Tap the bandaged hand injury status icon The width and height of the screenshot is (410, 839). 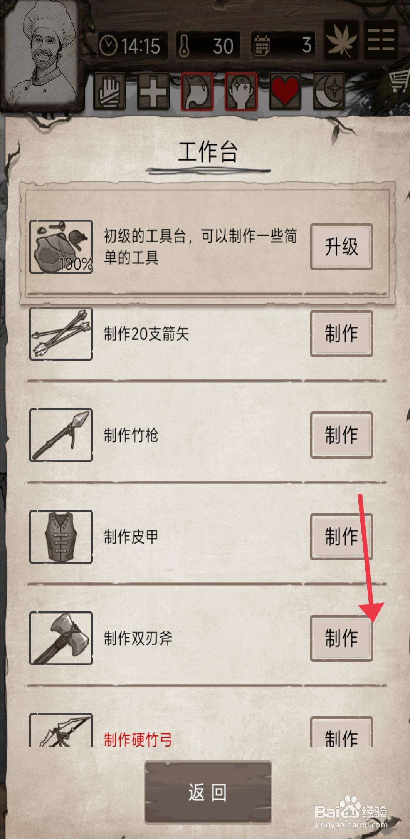tap(109, 91)
